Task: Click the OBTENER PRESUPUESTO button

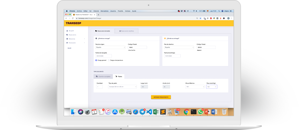Action: click(x=161, y=97)
